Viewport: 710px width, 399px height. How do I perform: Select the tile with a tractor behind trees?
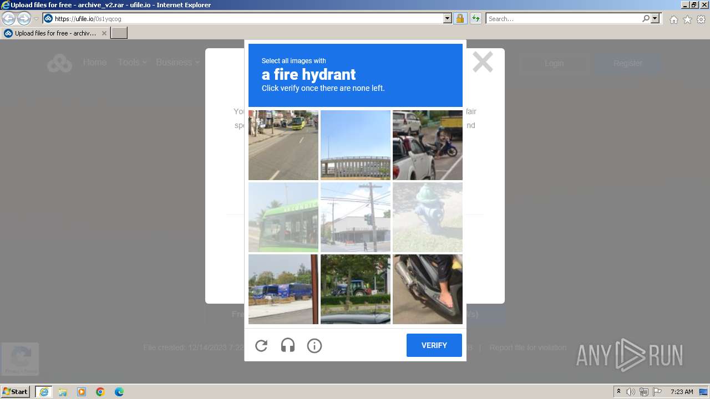point(356,289)
